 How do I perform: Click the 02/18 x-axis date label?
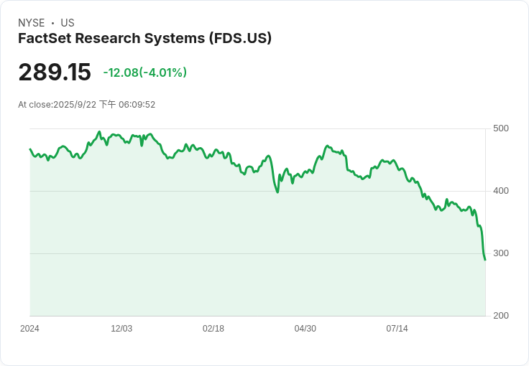tap(213, 329)
